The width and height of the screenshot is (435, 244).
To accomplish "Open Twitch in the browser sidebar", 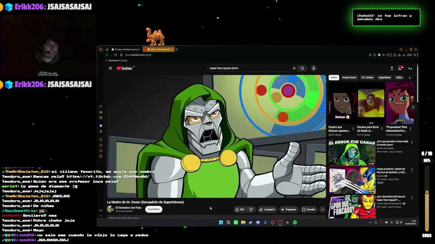I will [101, 126].
